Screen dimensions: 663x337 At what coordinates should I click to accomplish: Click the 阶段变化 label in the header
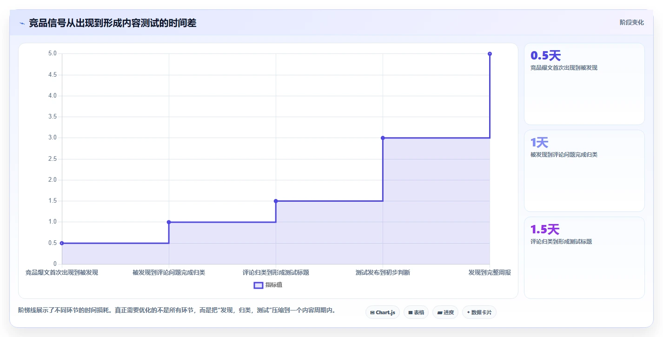pos(632,22)
